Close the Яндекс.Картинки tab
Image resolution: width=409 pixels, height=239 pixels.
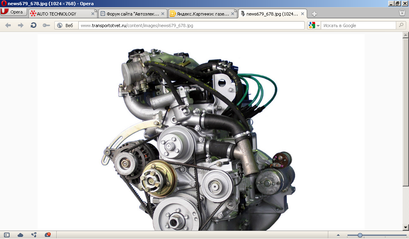pyautogui.click(x=233, y=14)
